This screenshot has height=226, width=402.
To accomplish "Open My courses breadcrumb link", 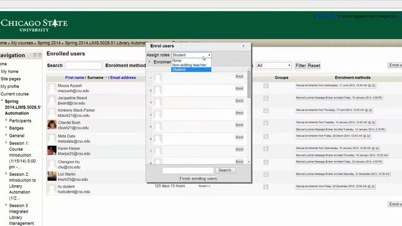I will tap(22, 43).
